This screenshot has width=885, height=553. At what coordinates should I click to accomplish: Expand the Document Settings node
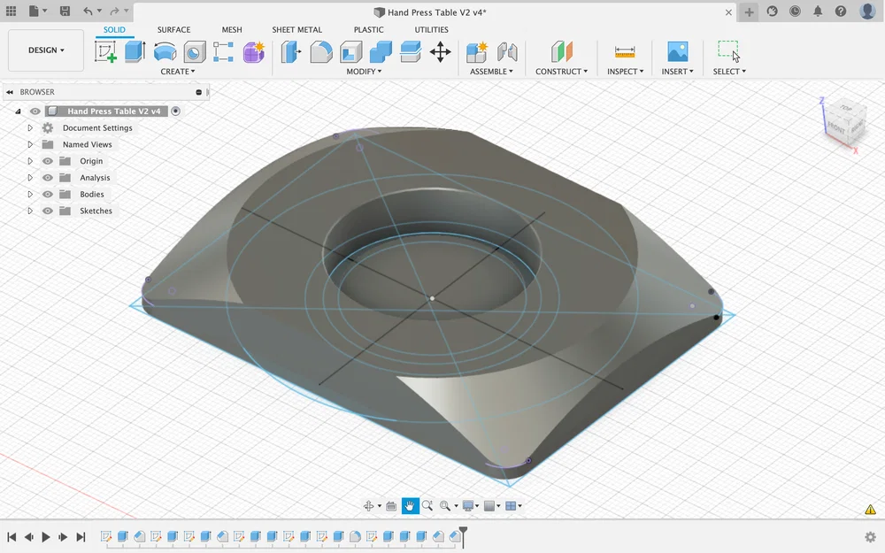pos(30,128)
